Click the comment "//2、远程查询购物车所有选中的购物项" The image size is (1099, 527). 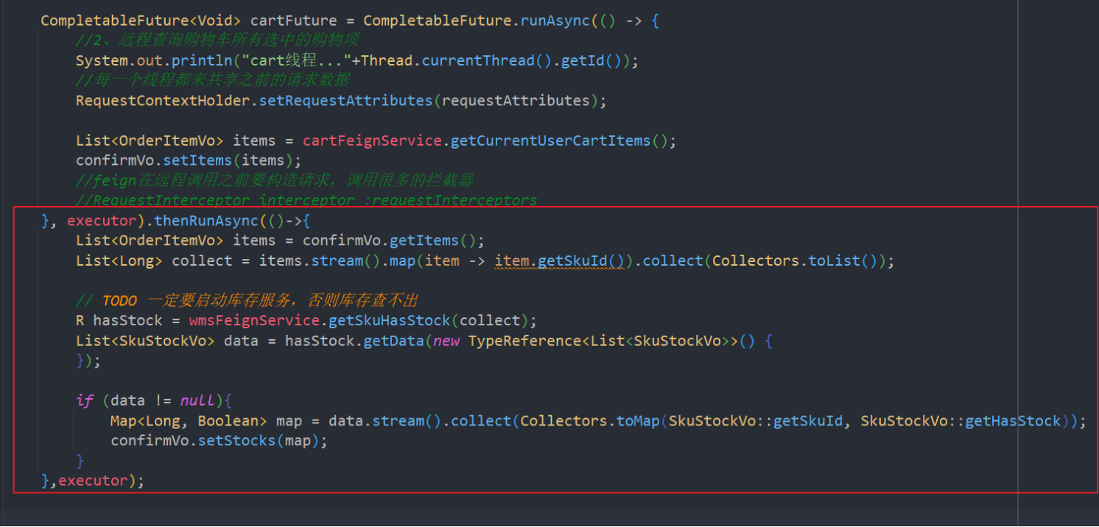click(x=217, y=40)
